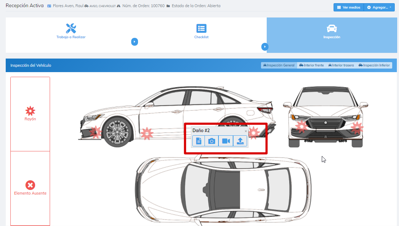Click damage marker on front door of side view
The width and height of the screenshot is (399, 226).
[147, 133]
